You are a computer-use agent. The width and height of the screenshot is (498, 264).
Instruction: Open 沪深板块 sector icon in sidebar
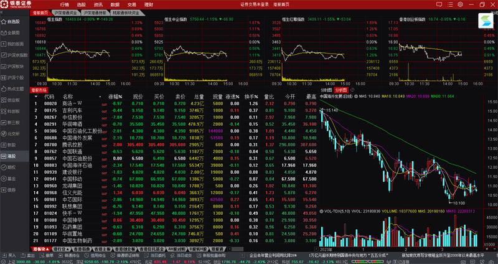(4, 67)
